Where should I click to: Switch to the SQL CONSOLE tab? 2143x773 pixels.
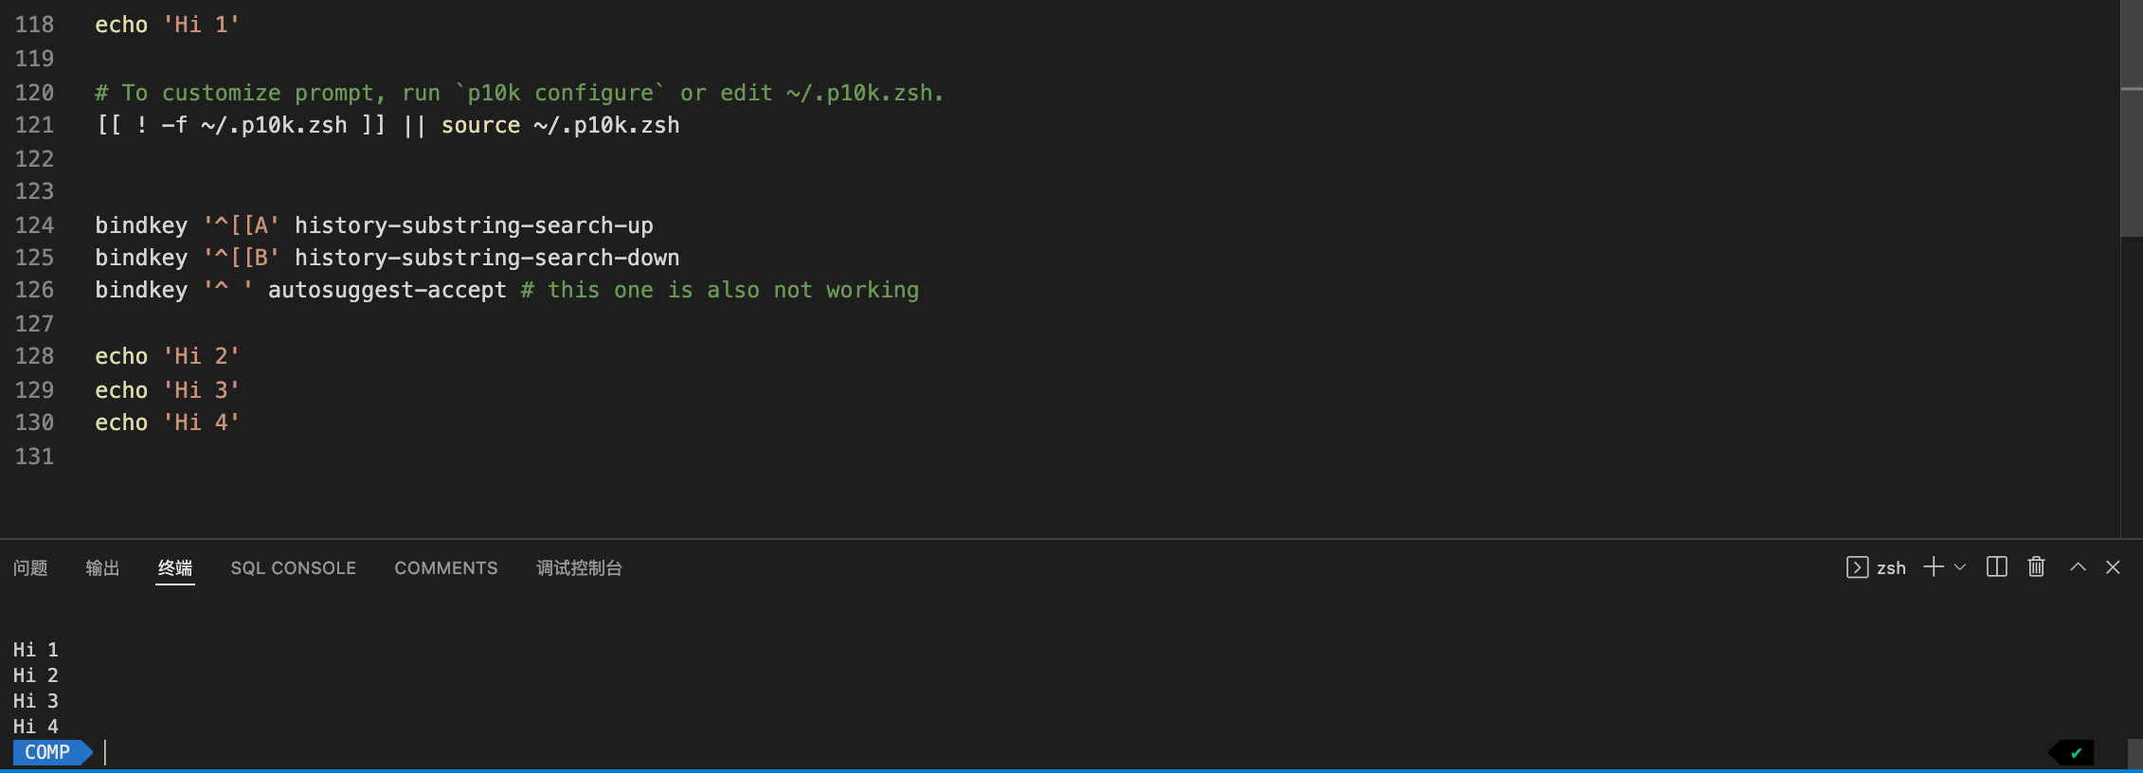293,567
